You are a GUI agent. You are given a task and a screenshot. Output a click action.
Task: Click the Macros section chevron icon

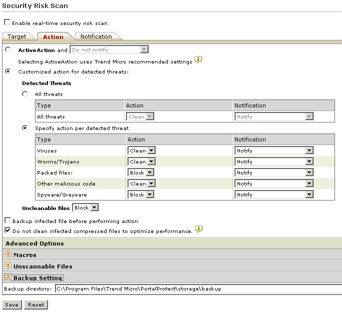(8, 255)
